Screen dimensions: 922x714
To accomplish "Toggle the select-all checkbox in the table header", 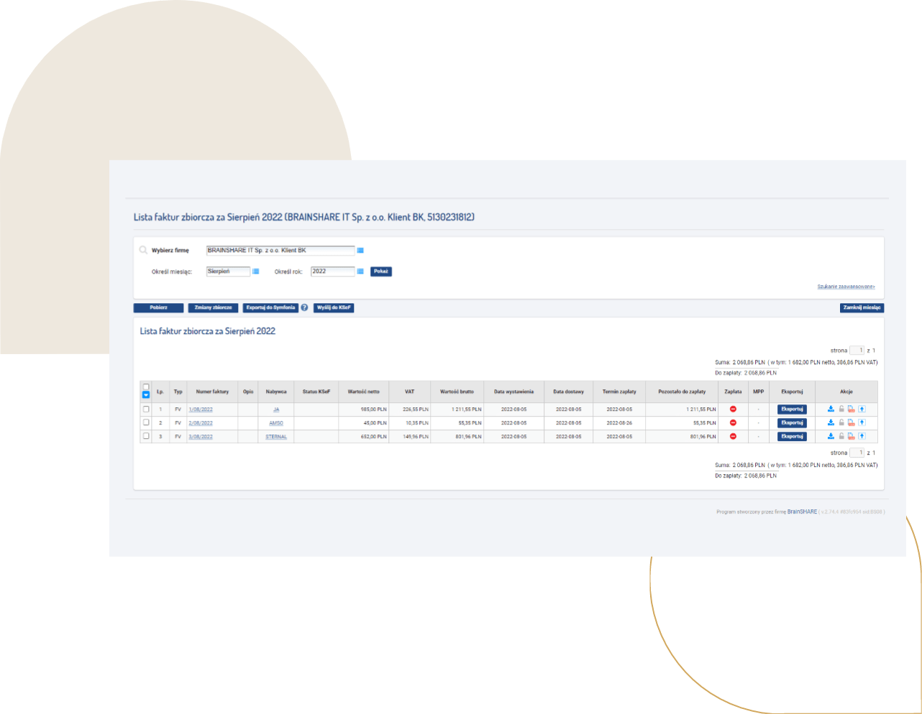I will (146, 387).
